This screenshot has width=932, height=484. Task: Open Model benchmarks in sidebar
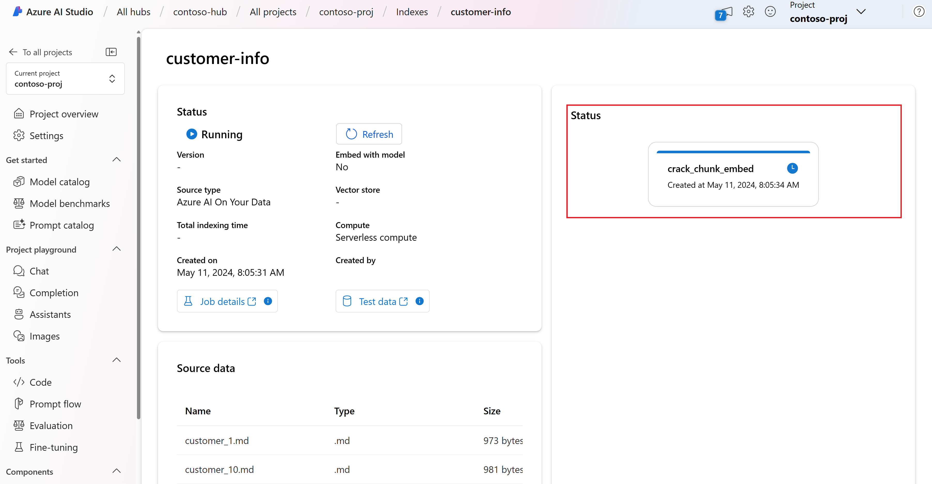pos(70,203)
